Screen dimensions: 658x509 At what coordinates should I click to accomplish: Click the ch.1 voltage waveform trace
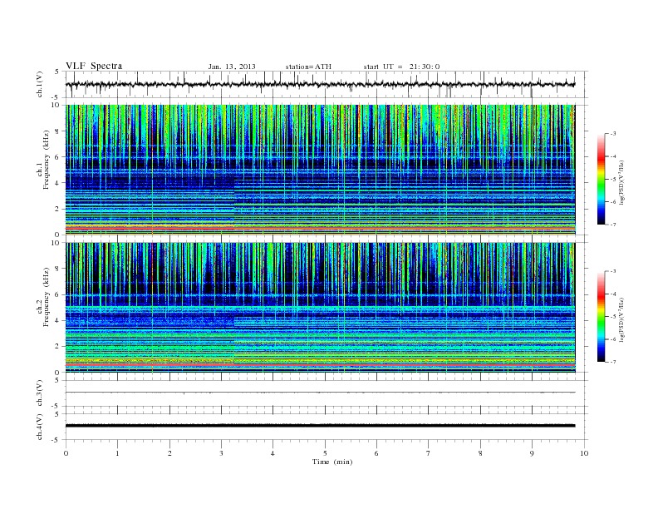320,84
